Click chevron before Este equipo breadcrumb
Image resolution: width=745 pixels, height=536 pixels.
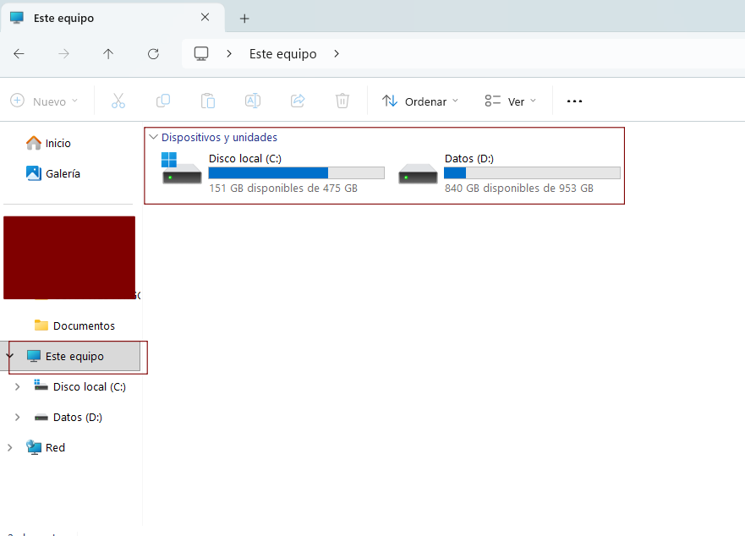(x=229, y=54)
